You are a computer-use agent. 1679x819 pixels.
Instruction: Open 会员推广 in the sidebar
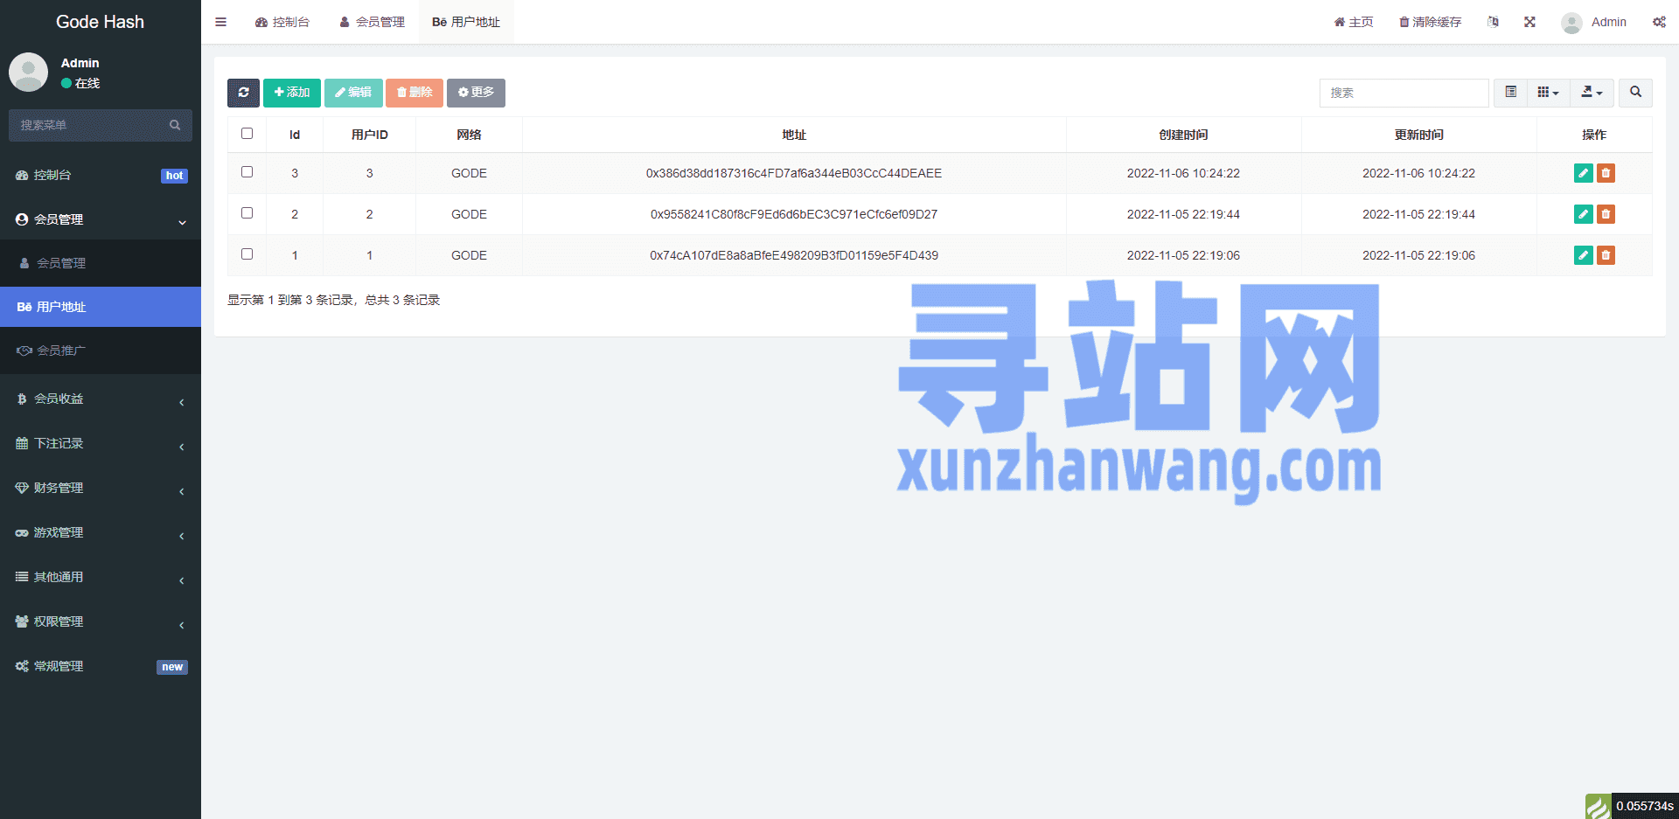pyautogui.click(x=101, y=351)
